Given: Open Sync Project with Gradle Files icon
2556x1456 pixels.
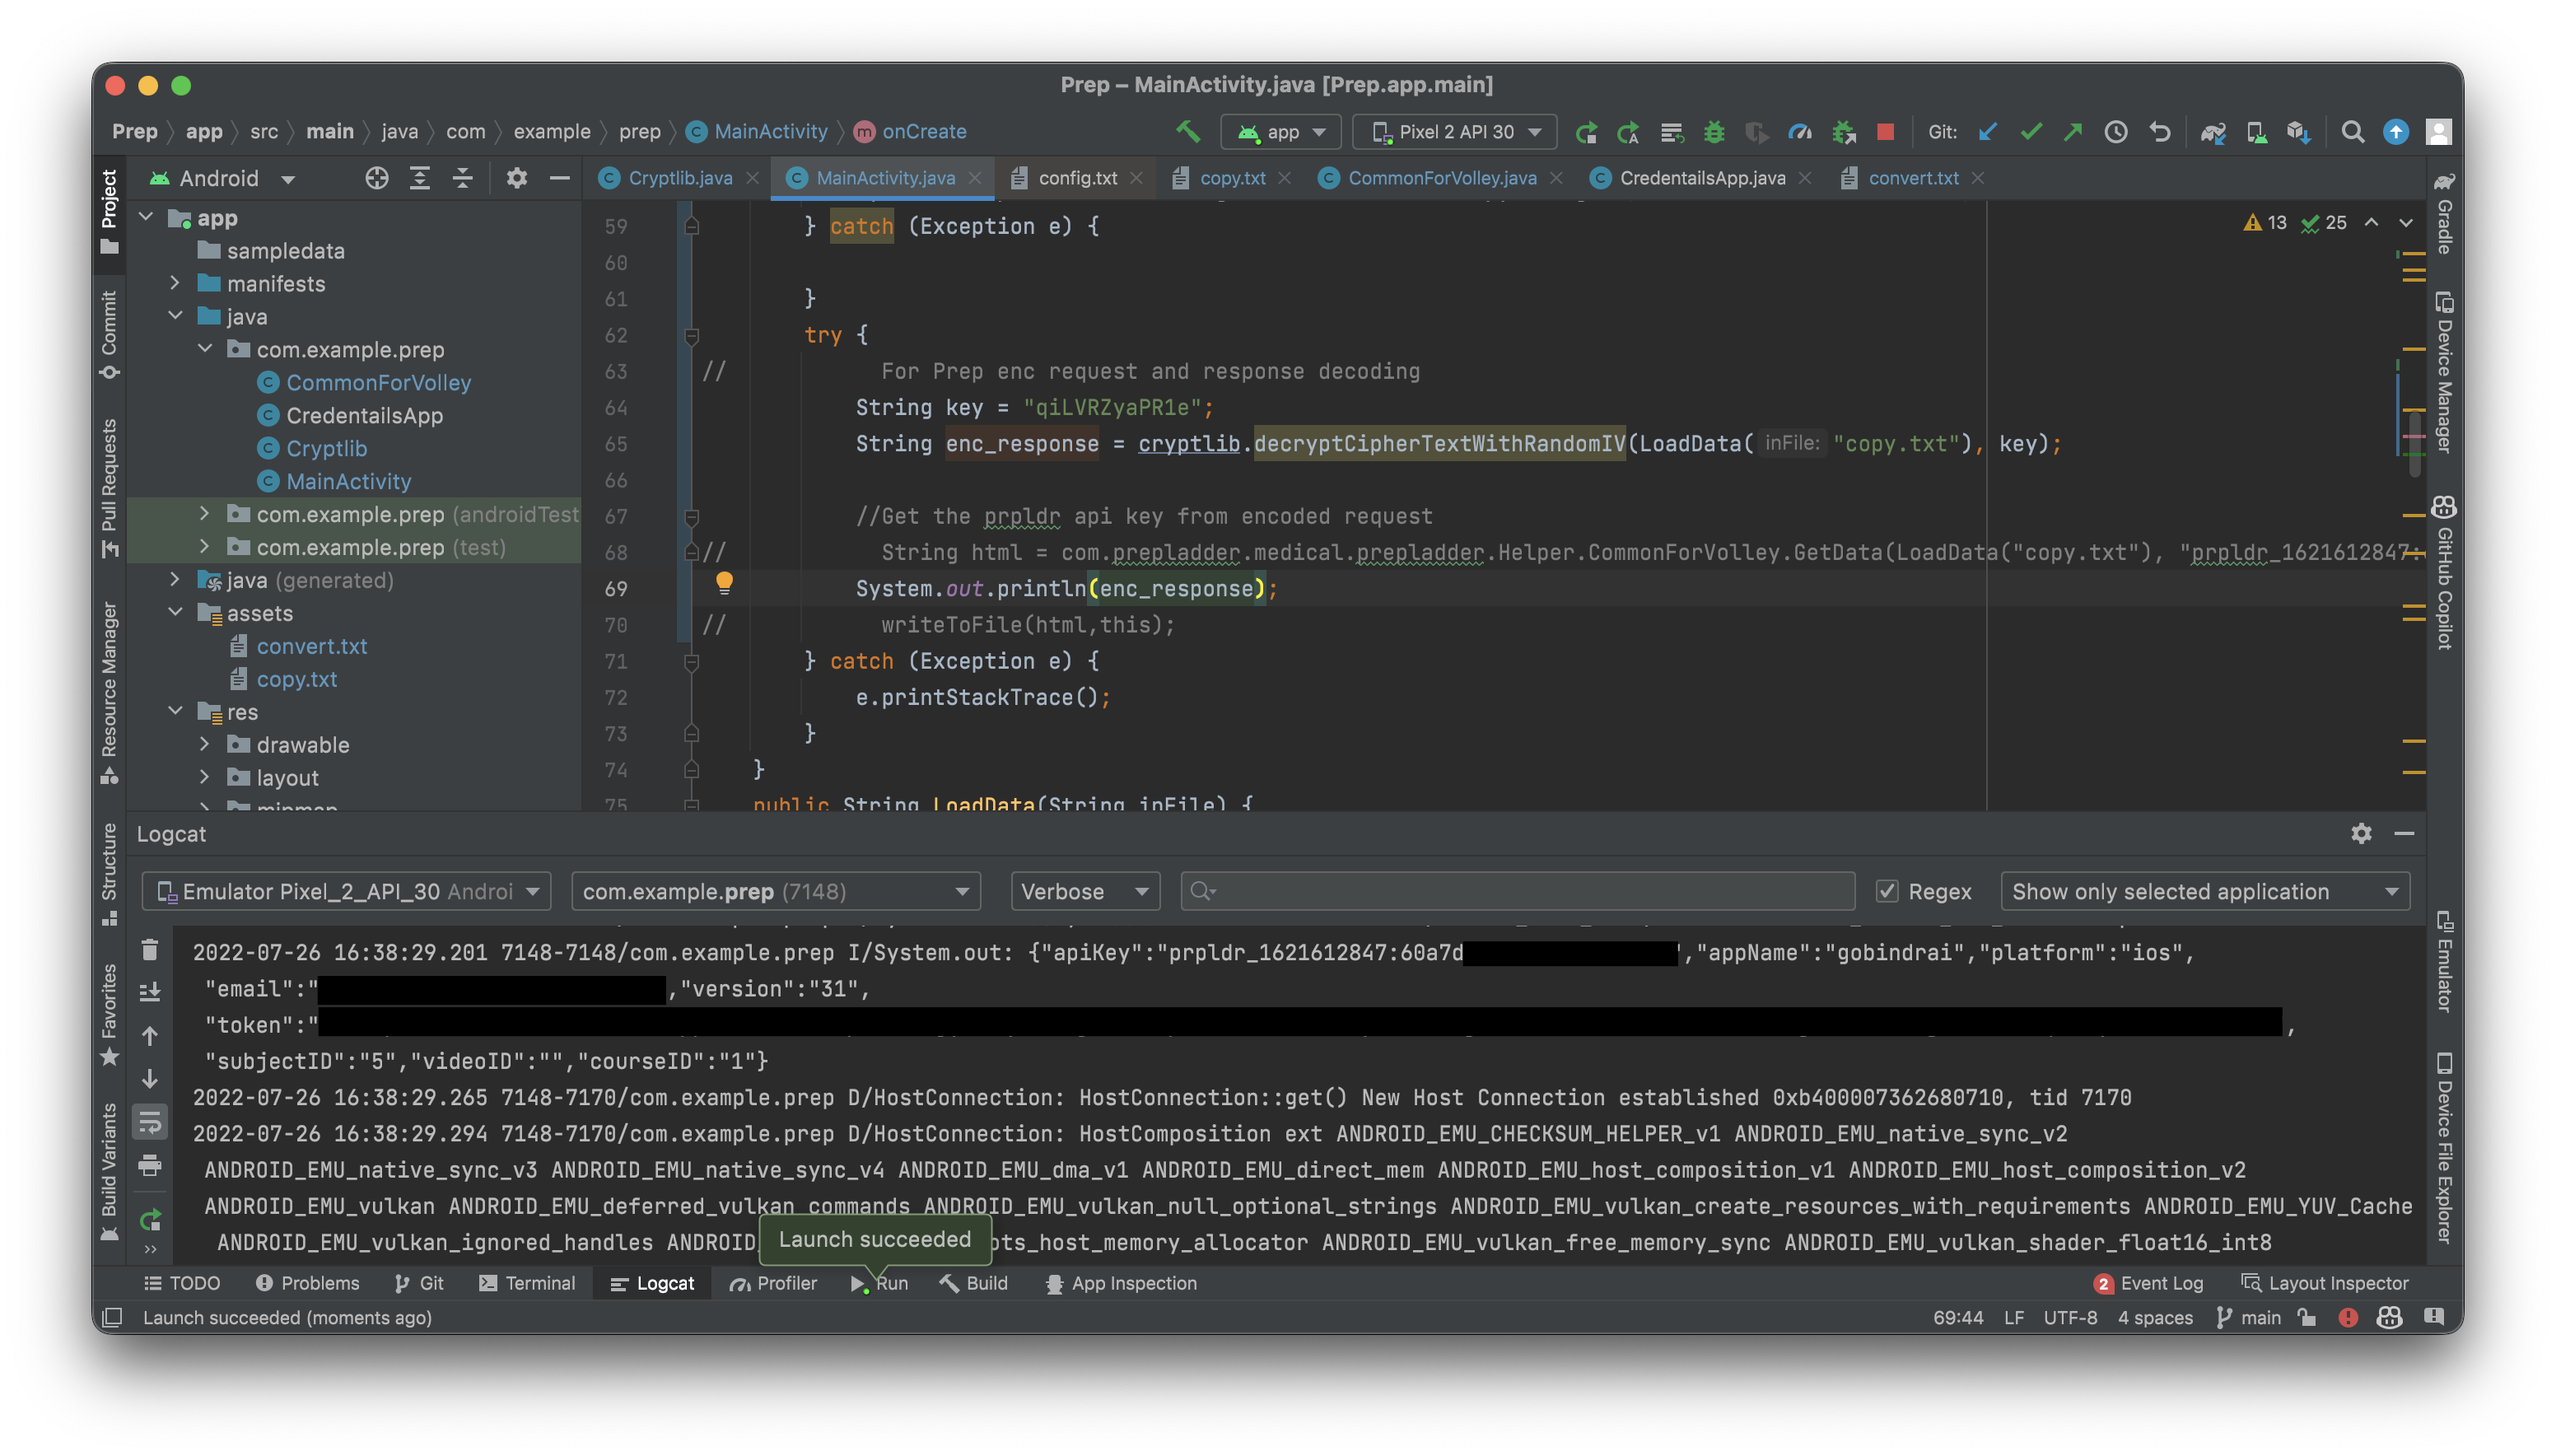Looking at the screenshot, I should coord(2212,132).
